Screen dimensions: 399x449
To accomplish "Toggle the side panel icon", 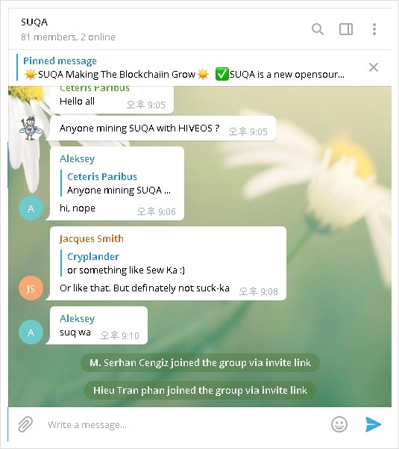I will tap(346, 29).
